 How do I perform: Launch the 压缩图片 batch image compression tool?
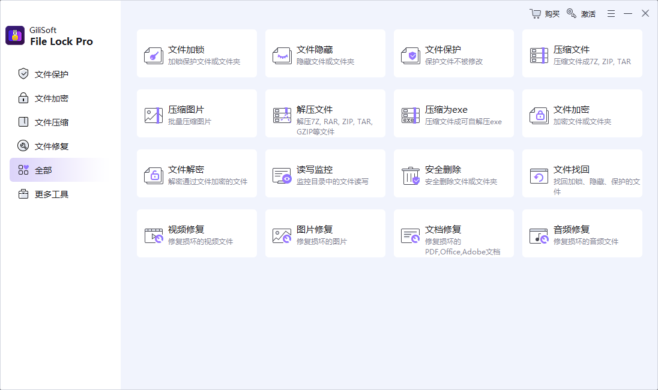[196, 113]
